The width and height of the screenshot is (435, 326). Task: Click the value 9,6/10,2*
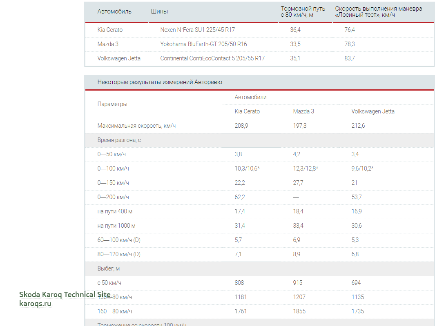[x=362, y=169]
